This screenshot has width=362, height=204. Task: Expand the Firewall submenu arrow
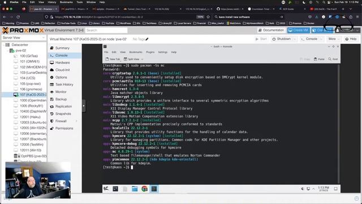[x=76, y=121]
